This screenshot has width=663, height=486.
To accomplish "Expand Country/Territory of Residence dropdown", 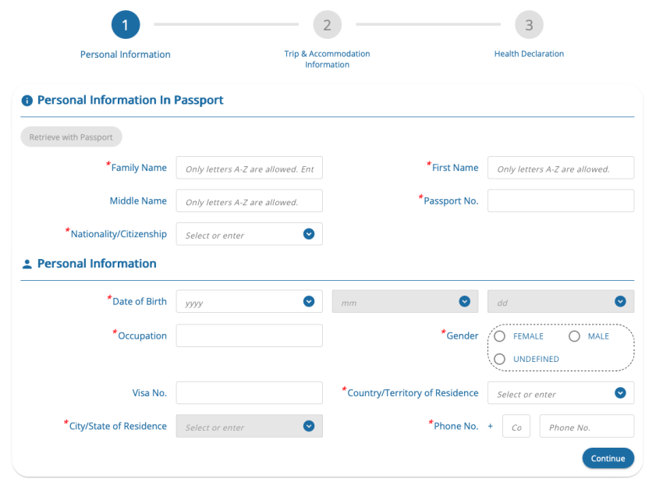I will point(561,393).
